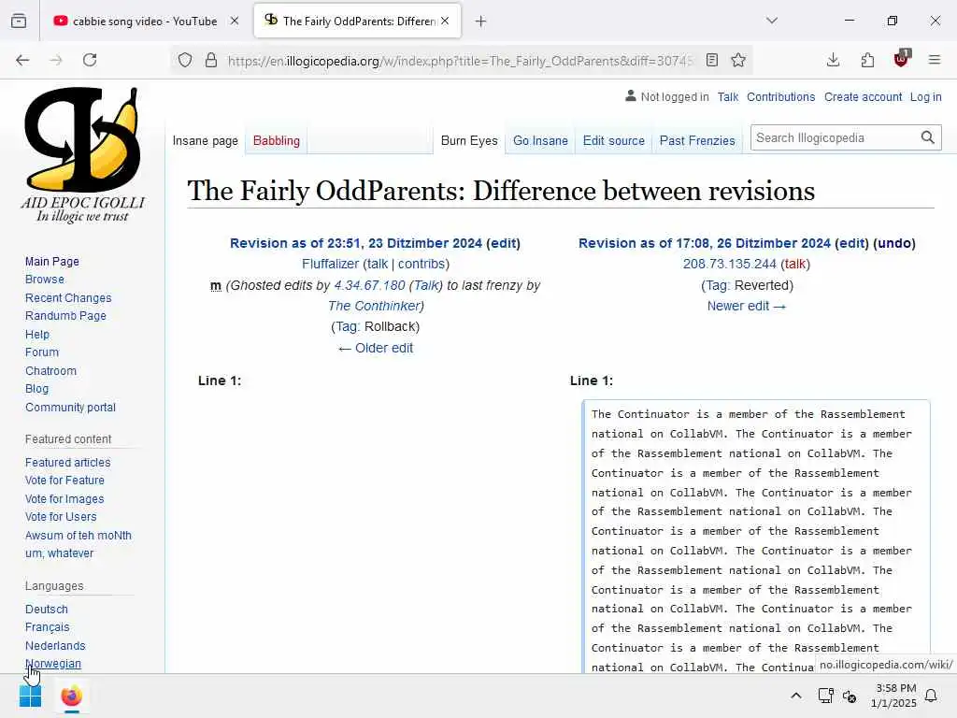This screenshot has height=718, width=957.
Task: Open the notifications bell icon
Action: pyautogui.click(x=932, y=696)
